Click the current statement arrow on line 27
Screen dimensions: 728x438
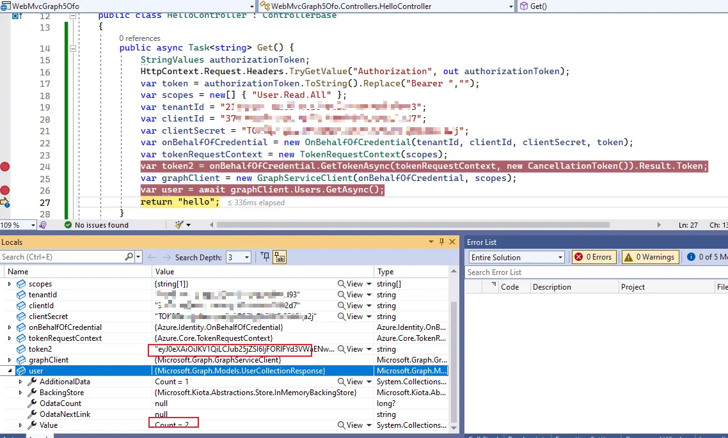pos(4,202)
